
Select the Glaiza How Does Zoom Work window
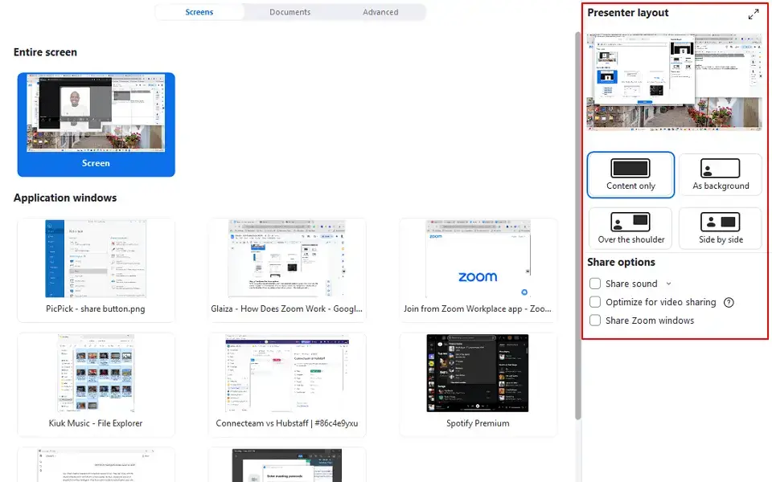click(287, 269)
